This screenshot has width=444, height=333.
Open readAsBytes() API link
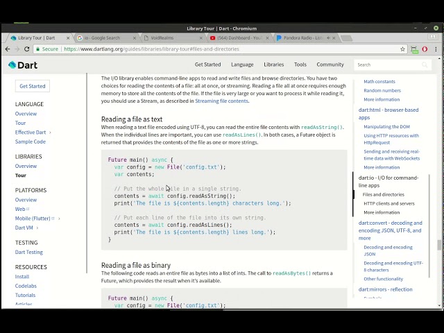(x=291, y=273)
